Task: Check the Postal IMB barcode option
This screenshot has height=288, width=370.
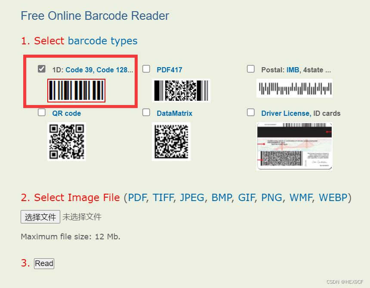Action: 251,68
